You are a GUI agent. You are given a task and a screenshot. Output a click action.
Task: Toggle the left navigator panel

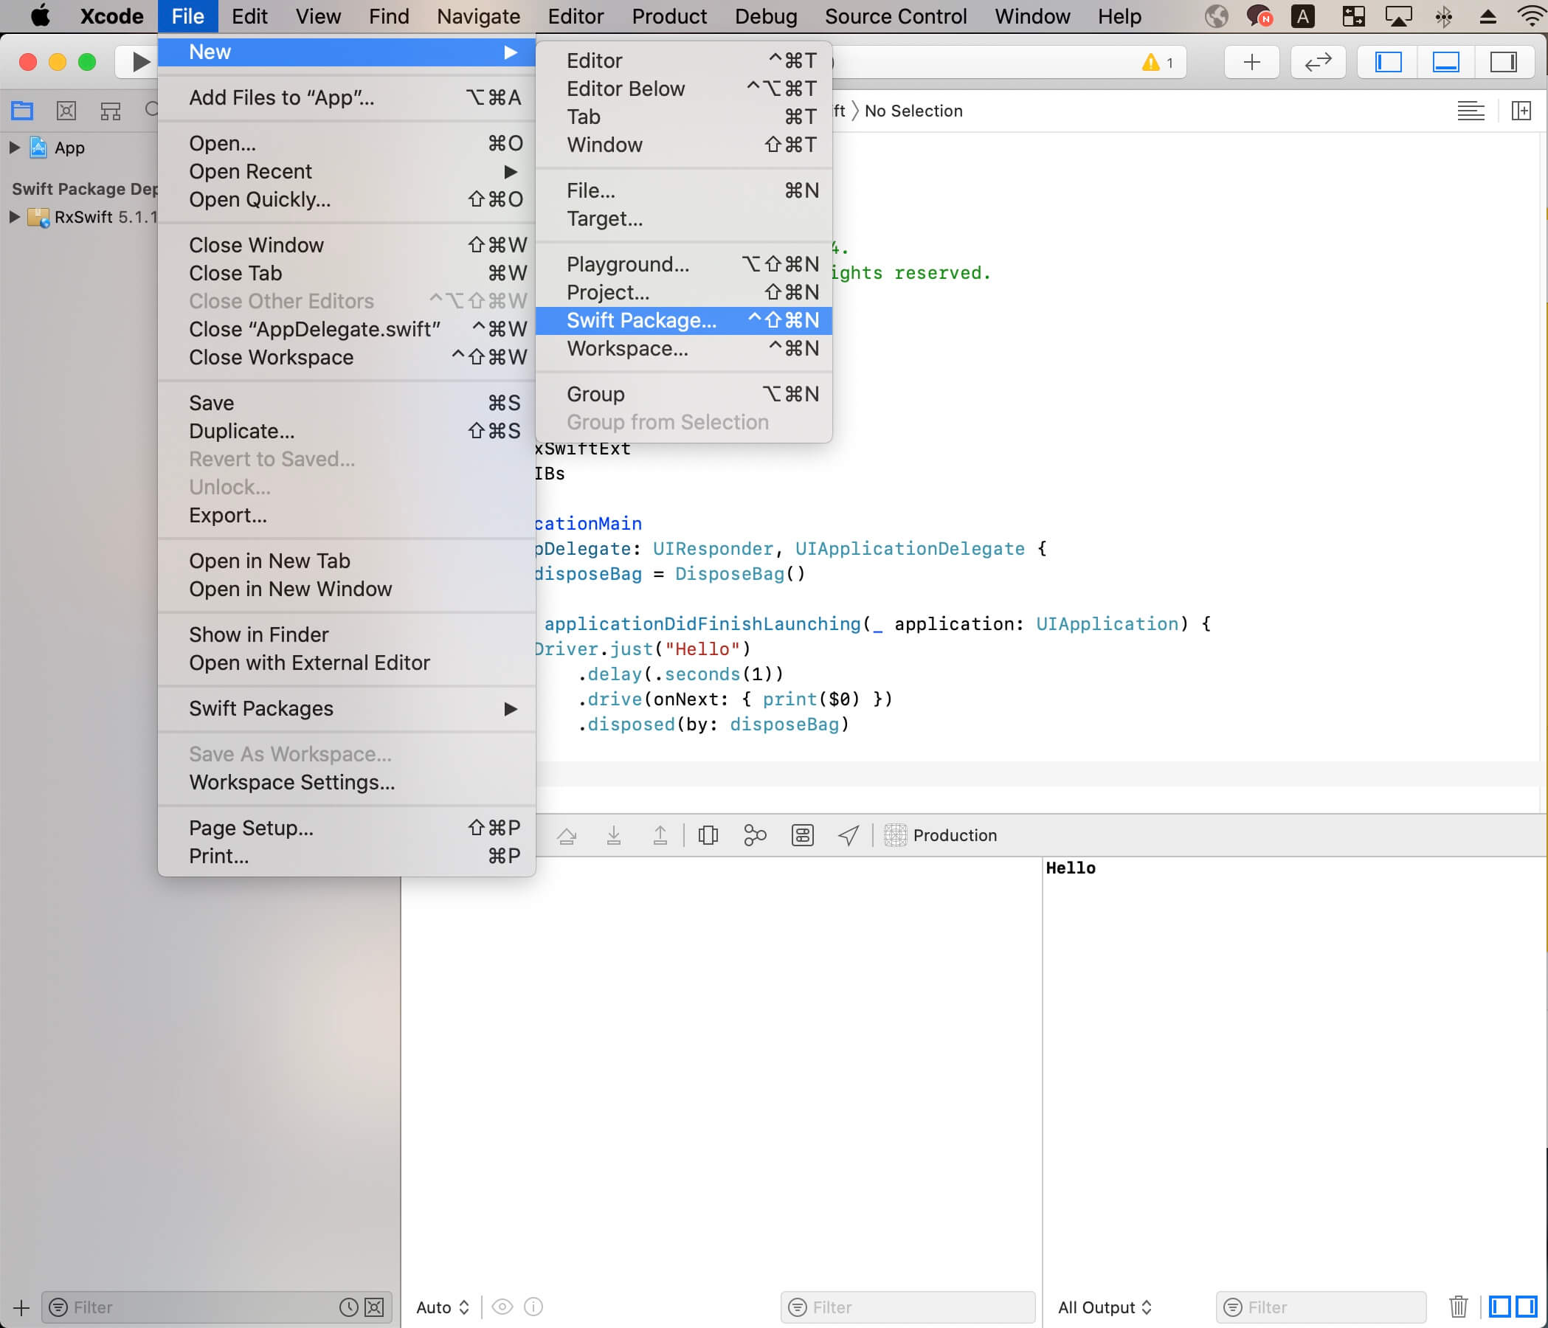[x=1388, y=61]
